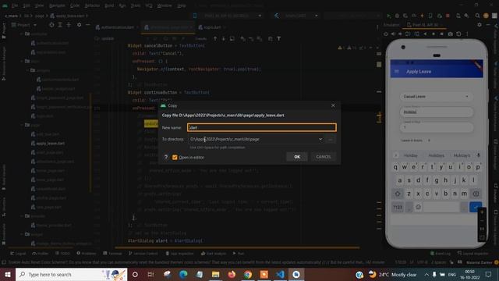Open the Terminal tool window tab
Screen dimensions: 499x281
coord(112,254)
